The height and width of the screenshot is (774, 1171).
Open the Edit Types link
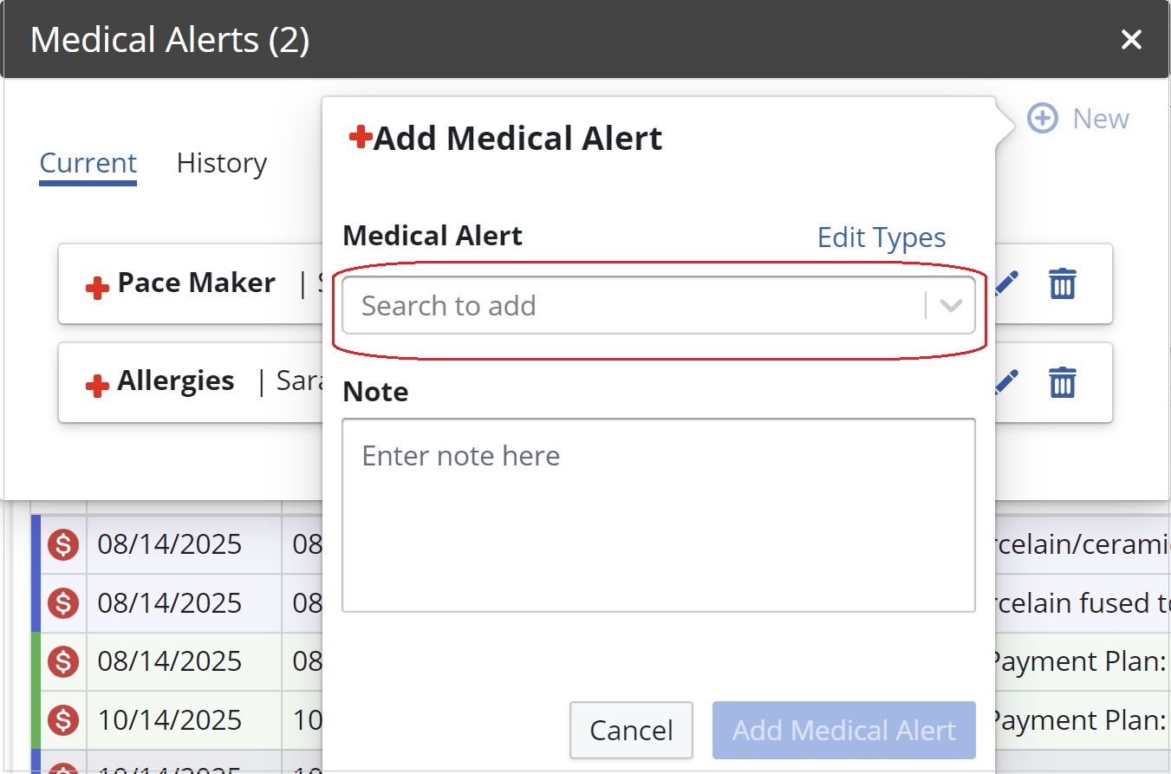881,237
